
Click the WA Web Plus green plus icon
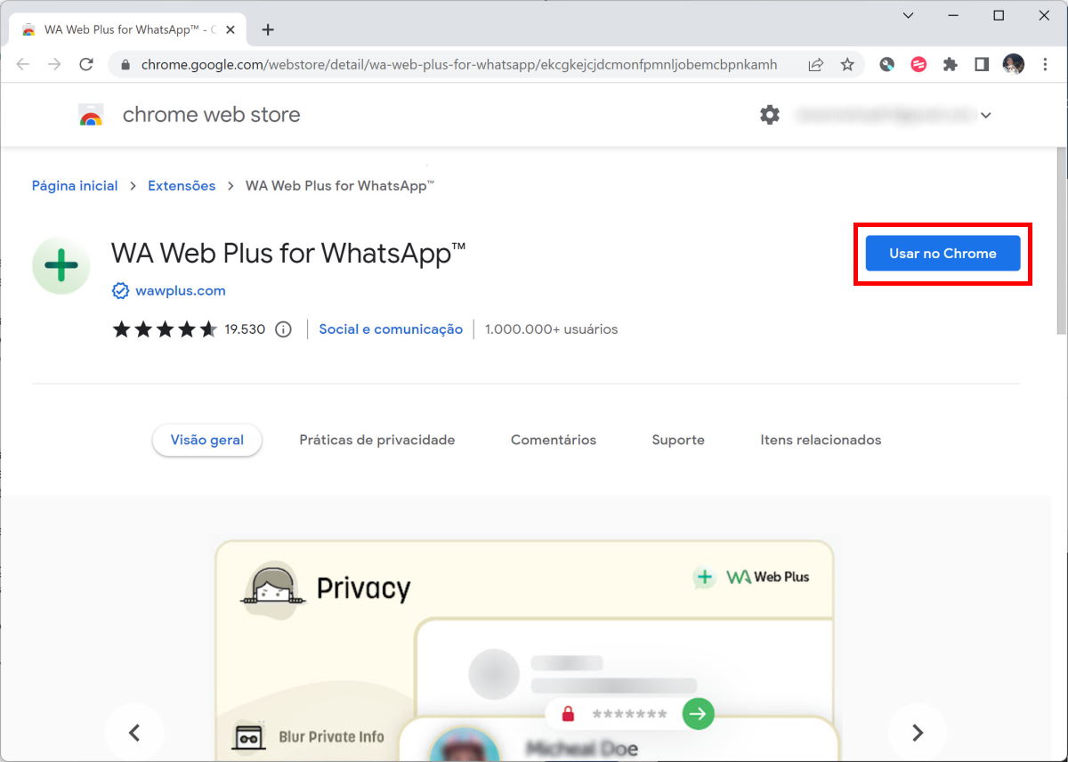coord(61,265)
